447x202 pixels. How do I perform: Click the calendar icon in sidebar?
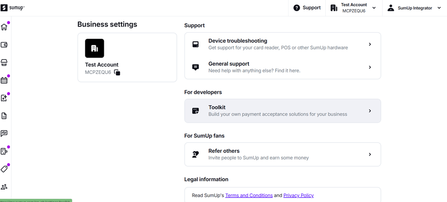(4, 80)
